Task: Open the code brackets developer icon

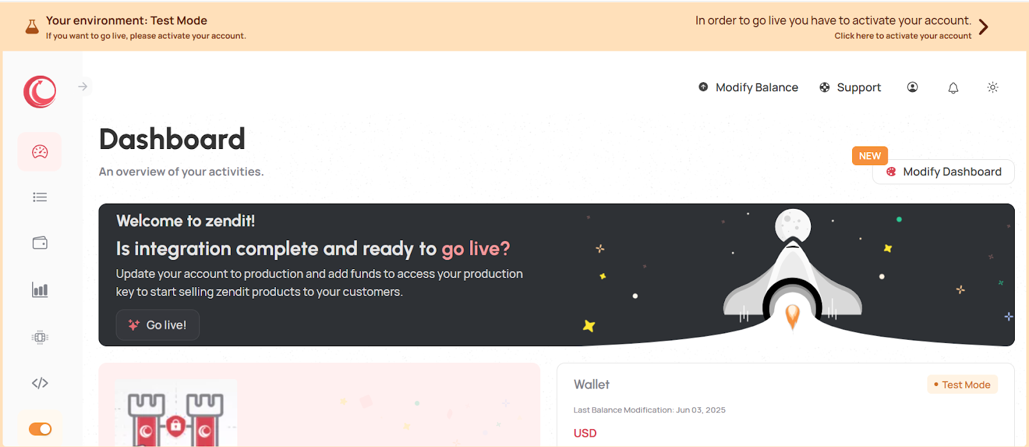Action: tap(40, 383)
